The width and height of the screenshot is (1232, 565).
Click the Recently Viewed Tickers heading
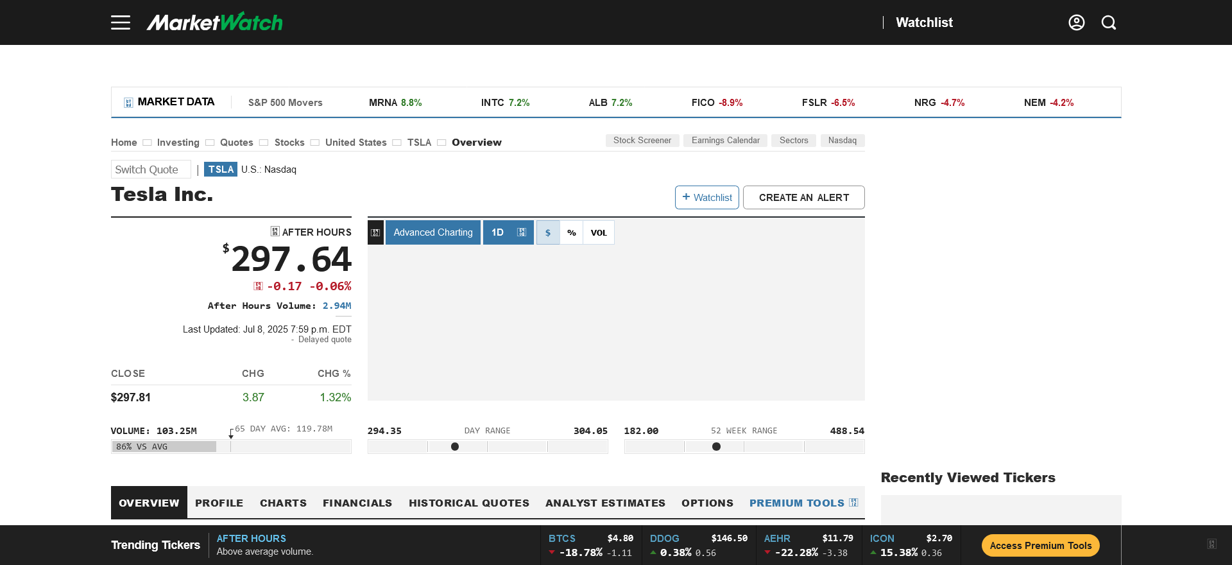968,478
